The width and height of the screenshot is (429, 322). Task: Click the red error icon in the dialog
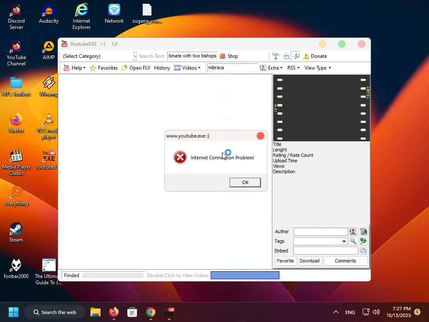coord(180,158)
